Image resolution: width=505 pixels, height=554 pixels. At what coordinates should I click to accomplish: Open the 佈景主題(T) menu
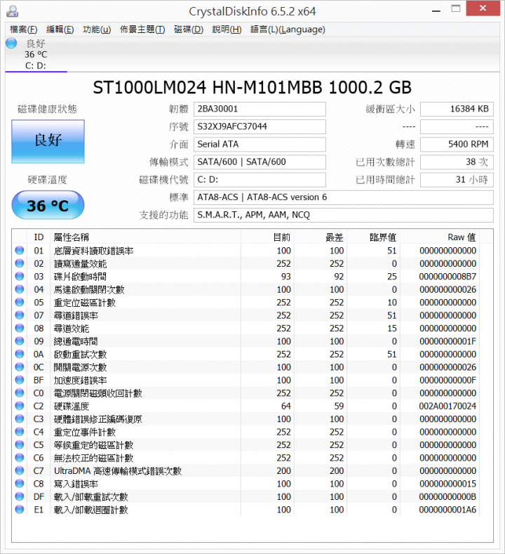(x=142, y=29)
